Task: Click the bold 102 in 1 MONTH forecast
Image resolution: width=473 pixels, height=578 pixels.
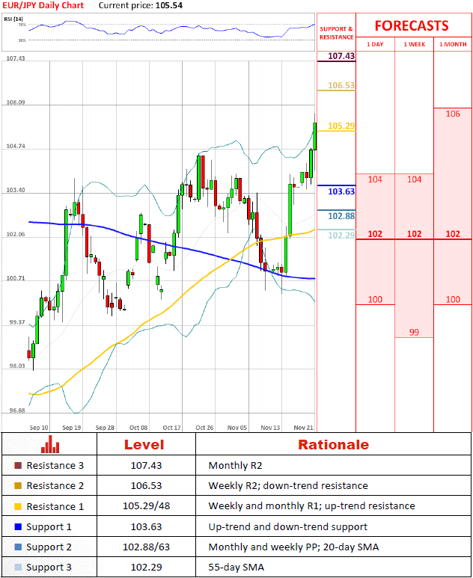Action: click(x=453, y=234)
